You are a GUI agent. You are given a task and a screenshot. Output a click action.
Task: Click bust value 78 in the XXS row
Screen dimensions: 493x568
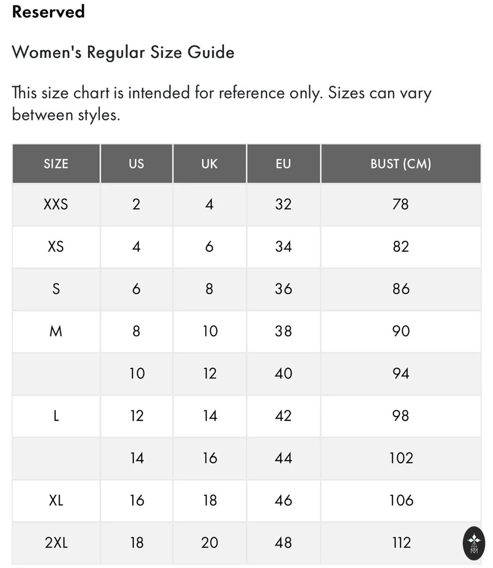pos(401,204)
